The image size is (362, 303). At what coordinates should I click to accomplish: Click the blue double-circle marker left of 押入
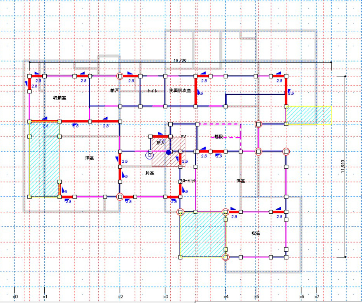click(x=149, y=155)
